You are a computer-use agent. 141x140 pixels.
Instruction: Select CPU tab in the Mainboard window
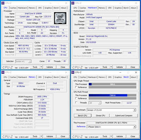point(75,8)
